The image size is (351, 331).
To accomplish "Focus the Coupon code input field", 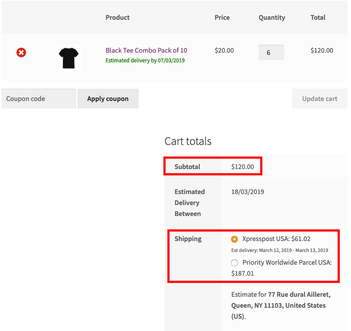I will click(x=39, y=99).
